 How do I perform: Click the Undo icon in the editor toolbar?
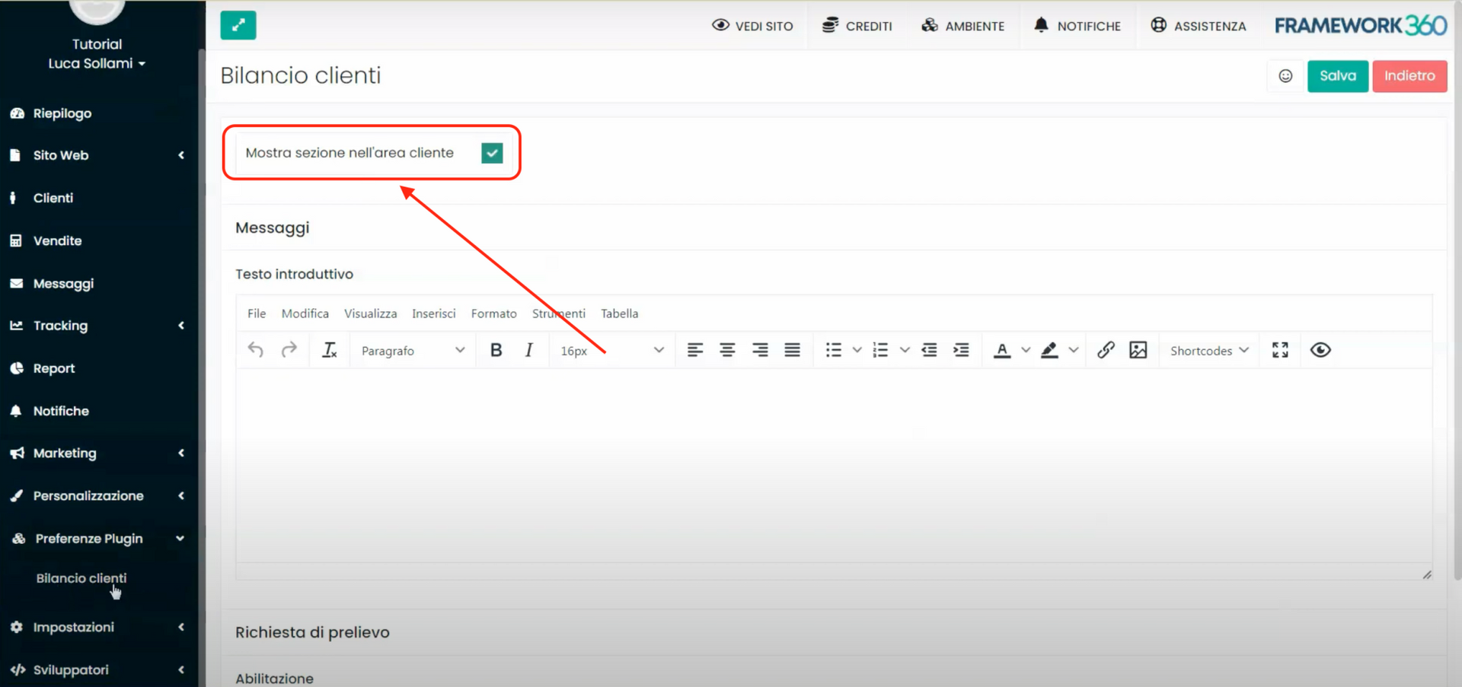pyautogui.click(x=256, y=350)
